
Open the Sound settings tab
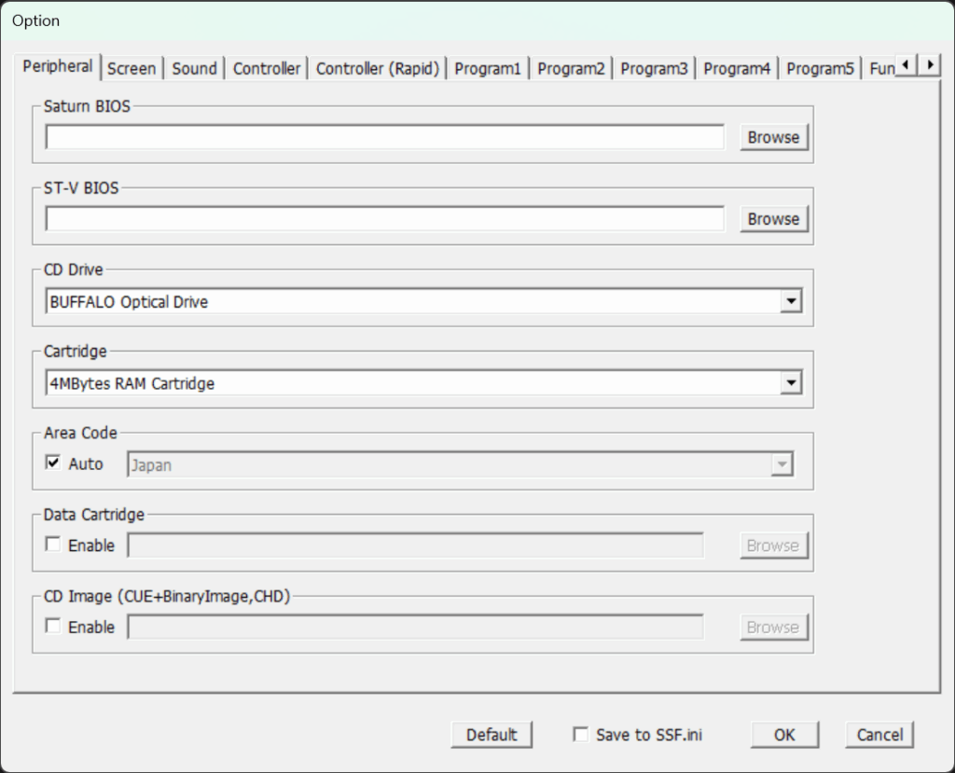click(193, 67)
